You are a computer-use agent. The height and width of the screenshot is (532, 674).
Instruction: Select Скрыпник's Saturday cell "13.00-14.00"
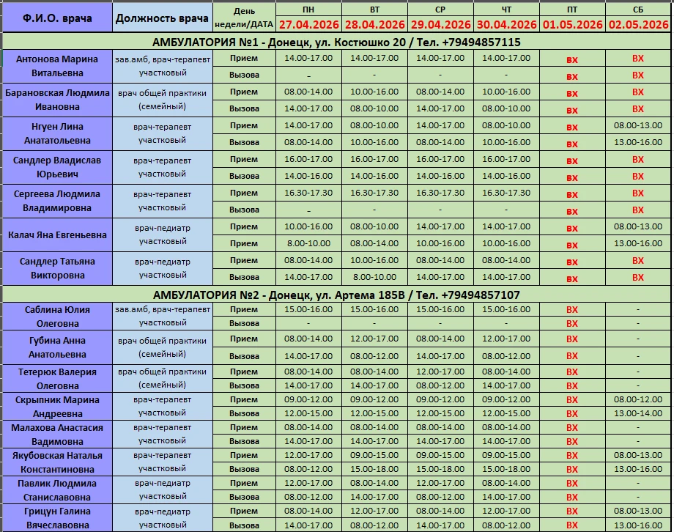pos(638,413)
